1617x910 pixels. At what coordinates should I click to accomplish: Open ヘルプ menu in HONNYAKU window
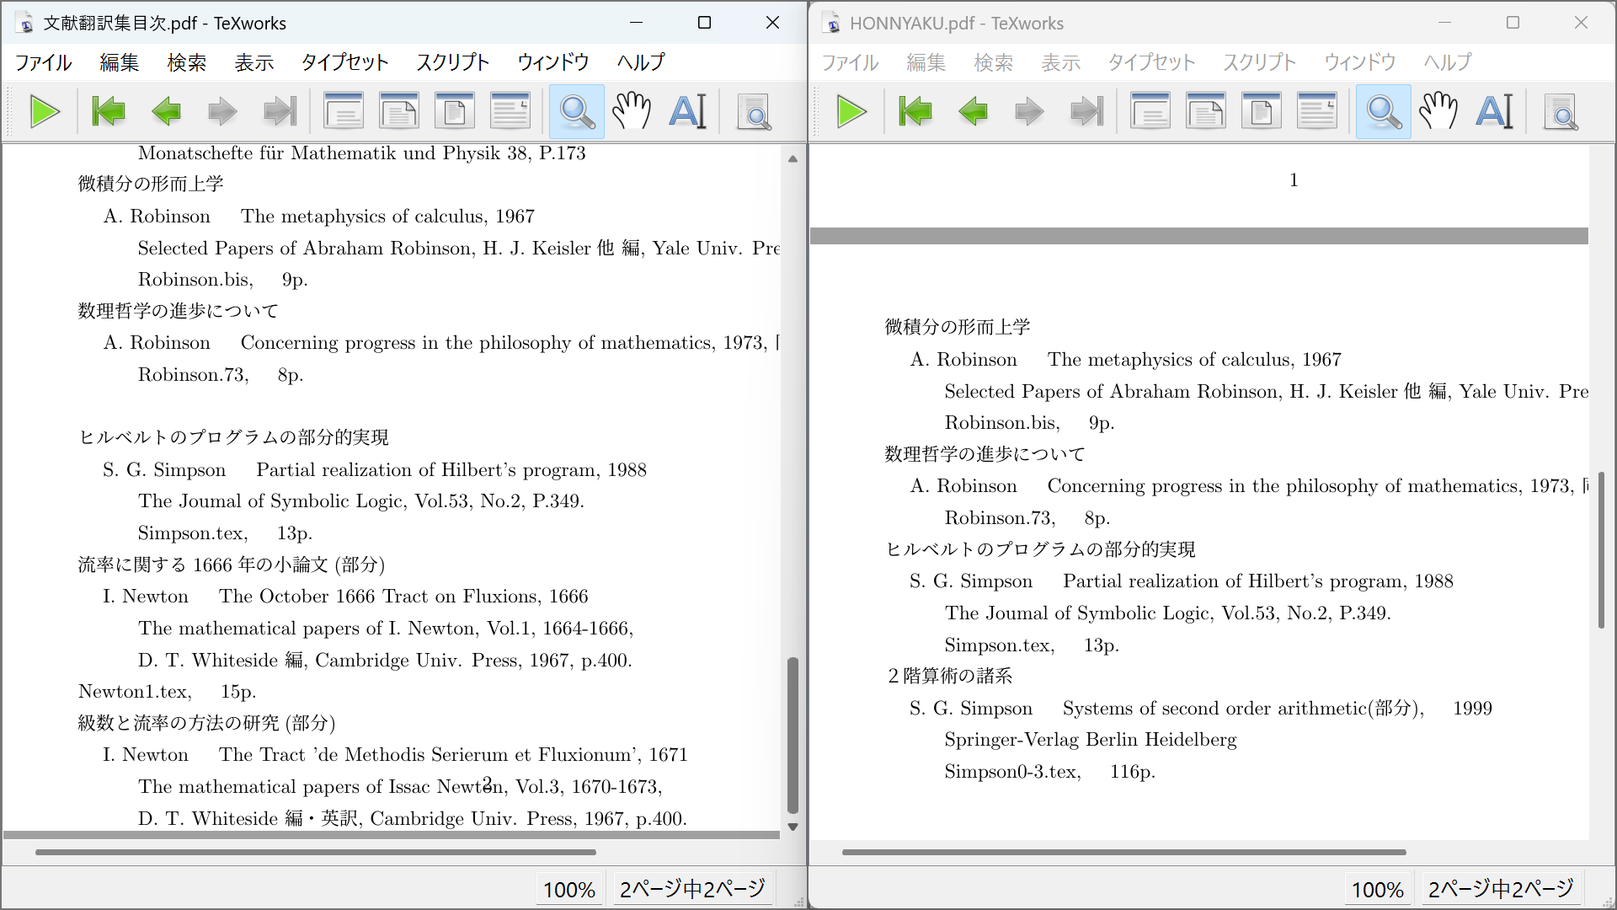(x=1447, y=62)
